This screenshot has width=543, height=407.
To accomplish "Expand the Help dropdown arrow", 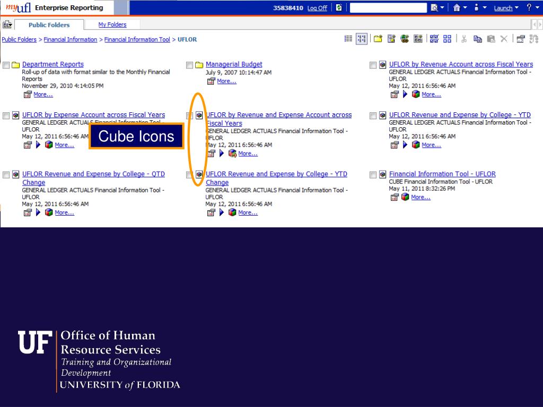I will pos(537,7).
